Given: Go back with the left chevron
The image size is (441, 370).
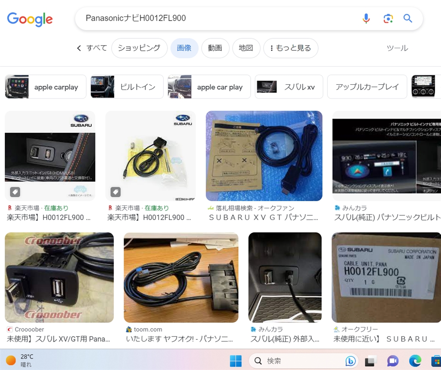Looking at the screenshot, I should point(79,48).
